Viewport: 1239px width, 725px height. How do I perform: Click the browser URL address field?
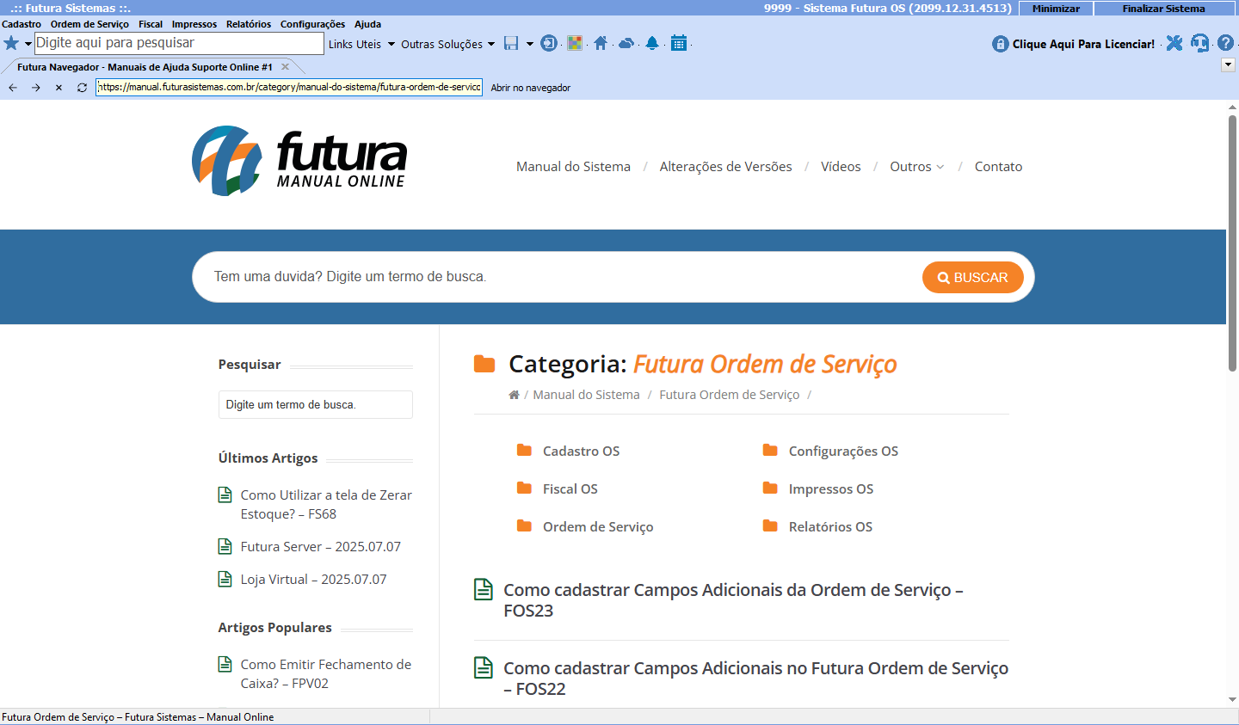click(289, 87)
